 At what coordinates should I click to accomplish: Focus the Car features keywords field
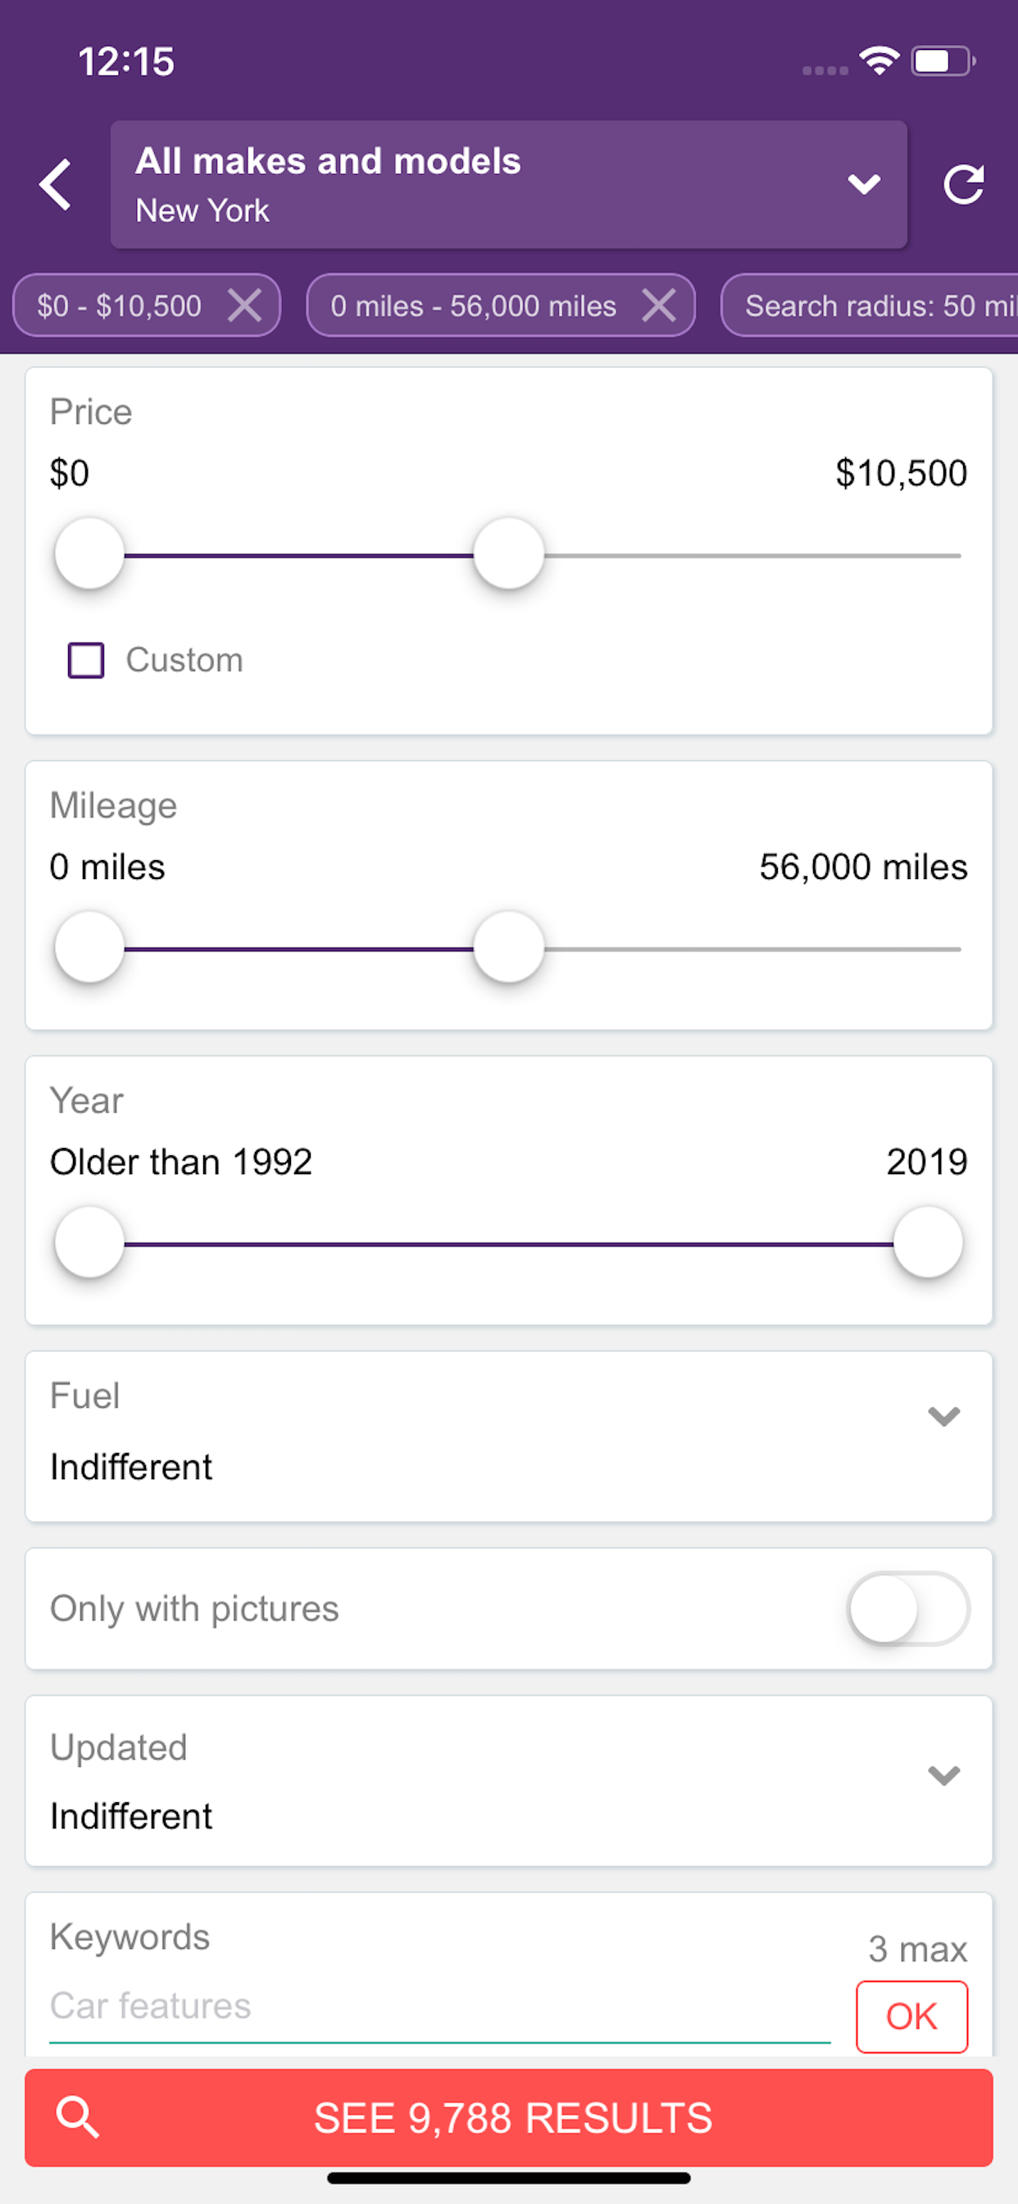[x=439, y=2006]
